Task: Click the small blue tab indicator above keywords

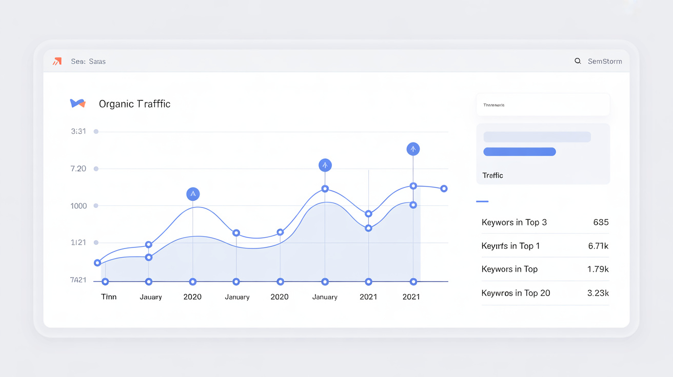Action: [482, 201]
